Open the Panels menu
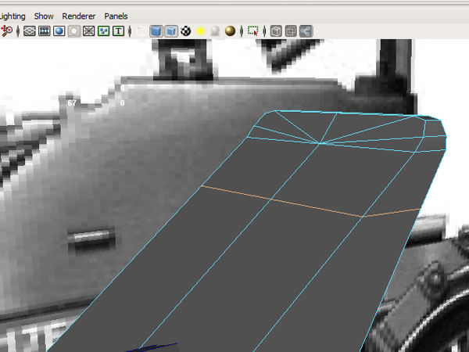 point(116,16)
